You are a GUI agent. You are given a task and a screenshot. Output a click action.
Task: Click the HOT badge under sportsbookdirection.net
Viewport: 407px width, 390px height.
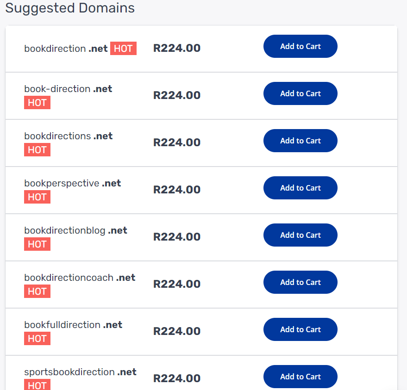37,384
